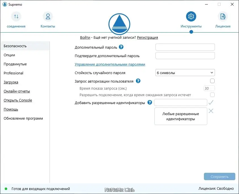Open the Онлайн-отчеты link
This screenshot has width=239, height=194.
(x=17, y=91)
